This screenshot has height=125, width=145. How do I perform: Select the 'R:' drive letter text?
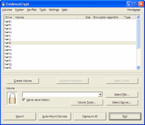point(10,68)
